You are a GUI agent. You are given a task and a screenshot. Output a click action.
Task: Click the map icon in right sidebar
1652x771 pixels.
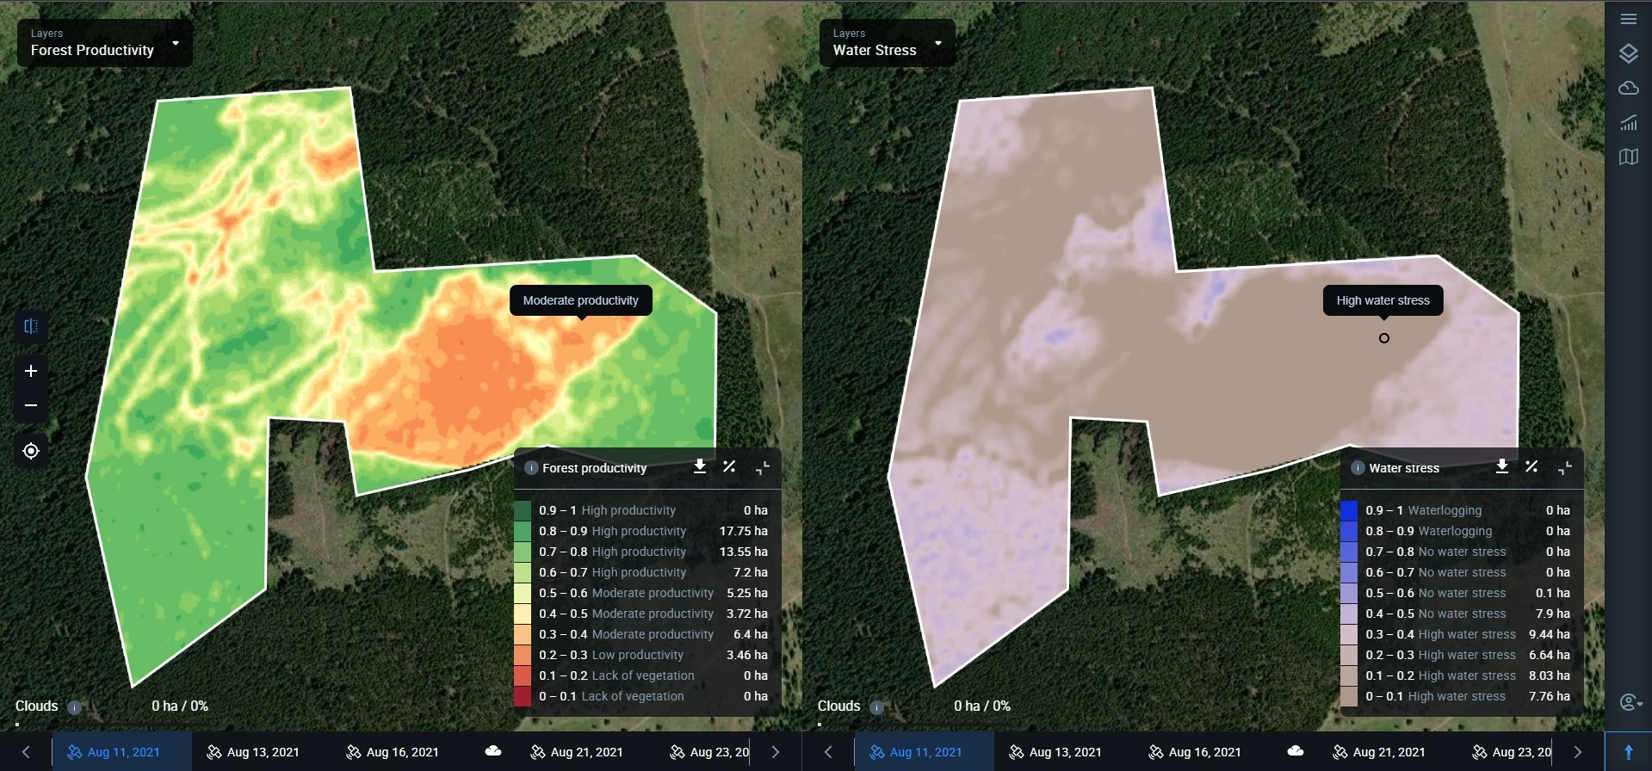[1628, 157]
